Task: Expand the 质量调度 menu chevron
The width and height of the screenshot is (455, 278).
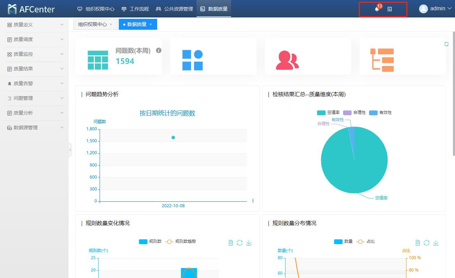Action: pyautogui.click(x=62, y=39)
